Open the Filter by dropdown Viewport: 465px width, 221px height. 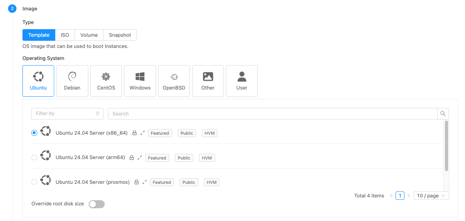point(67,113)
